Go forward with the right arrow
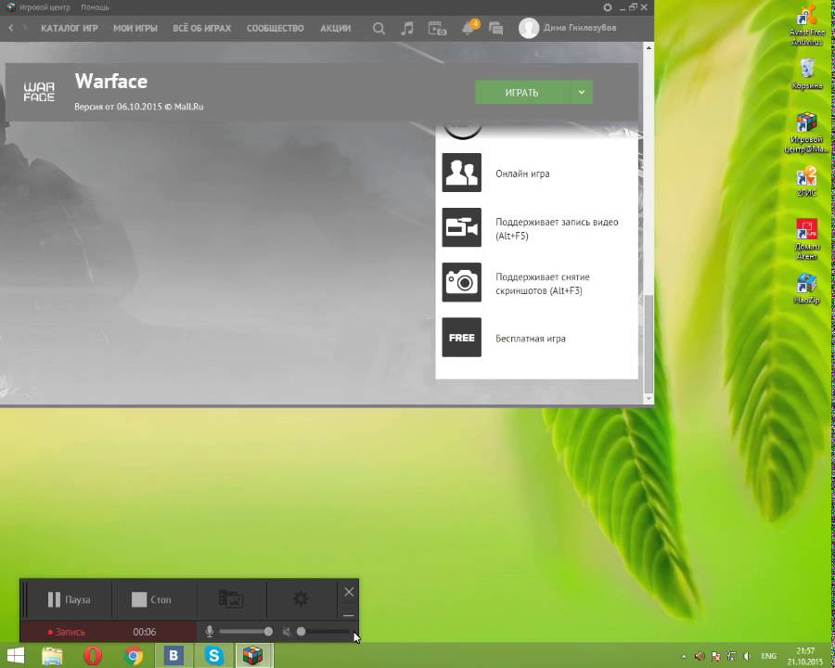835x668 pixels. click(24, 28)
